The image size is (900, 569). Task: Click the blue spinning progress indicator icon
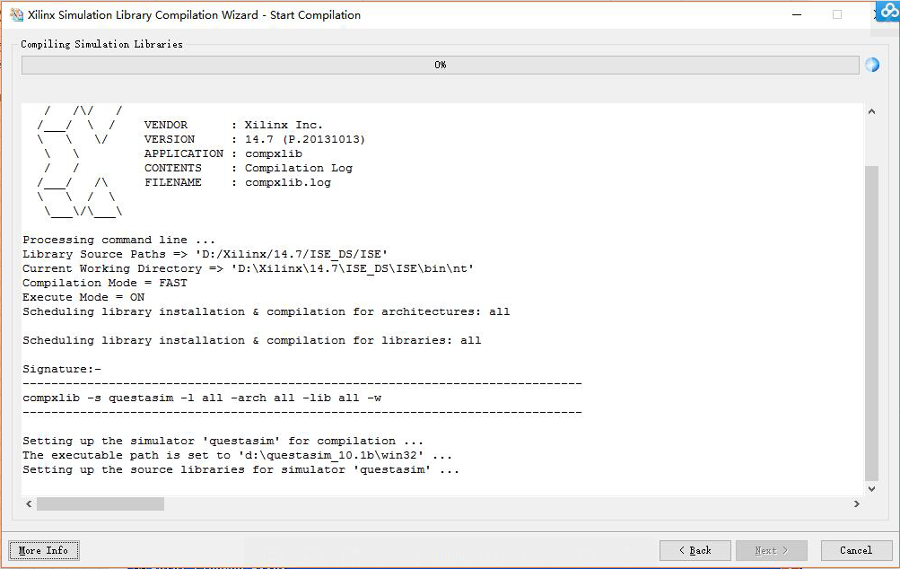tap(872, 65)
